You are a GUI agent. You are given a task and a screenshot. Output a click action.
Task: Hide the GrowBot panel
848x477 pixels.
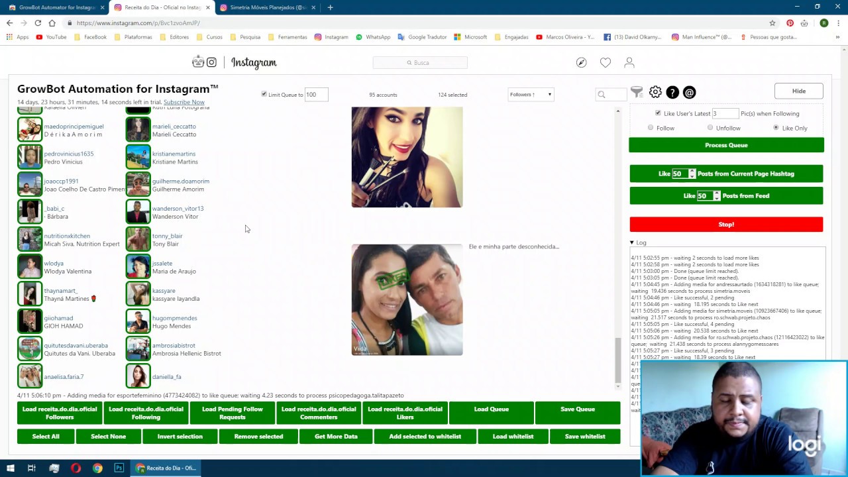point(799,91)
